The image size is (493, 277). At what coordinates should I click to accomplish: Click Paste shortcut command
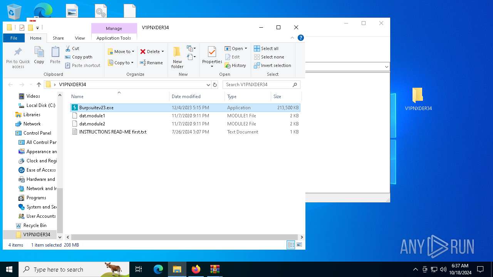tap(82, 65)
